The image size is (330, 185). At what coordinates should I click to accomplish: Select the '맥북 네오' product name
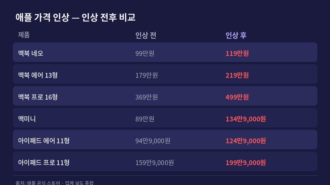coord(31,53)
